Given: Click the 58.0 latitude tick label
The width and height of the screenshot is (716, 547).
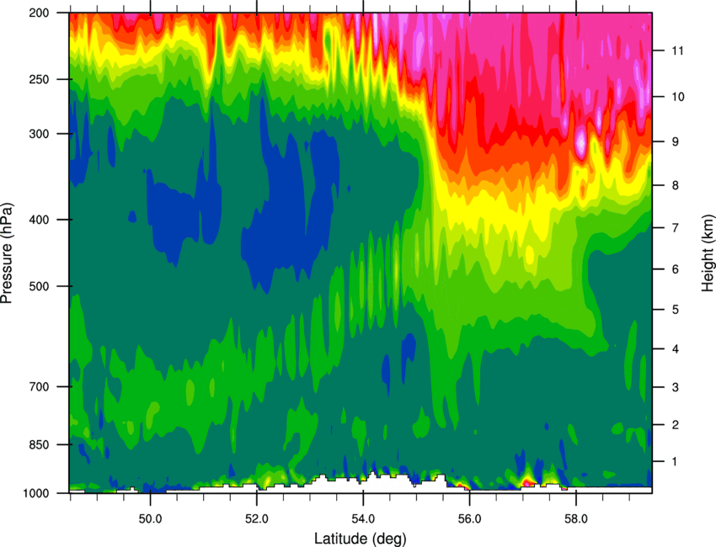Looking at the screenshot, I should 576,519.
